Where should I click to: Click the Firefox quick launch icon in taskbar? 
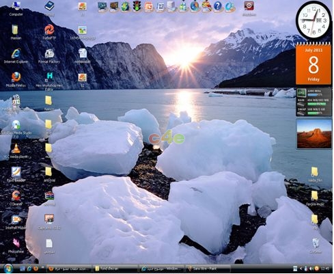36,269
